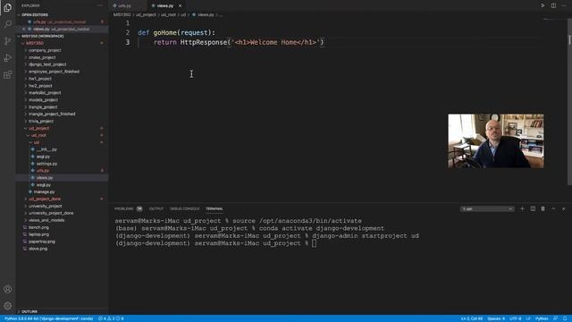Change language mode from Python
This screenshot has height=322, width=572.
click(542, 318)
